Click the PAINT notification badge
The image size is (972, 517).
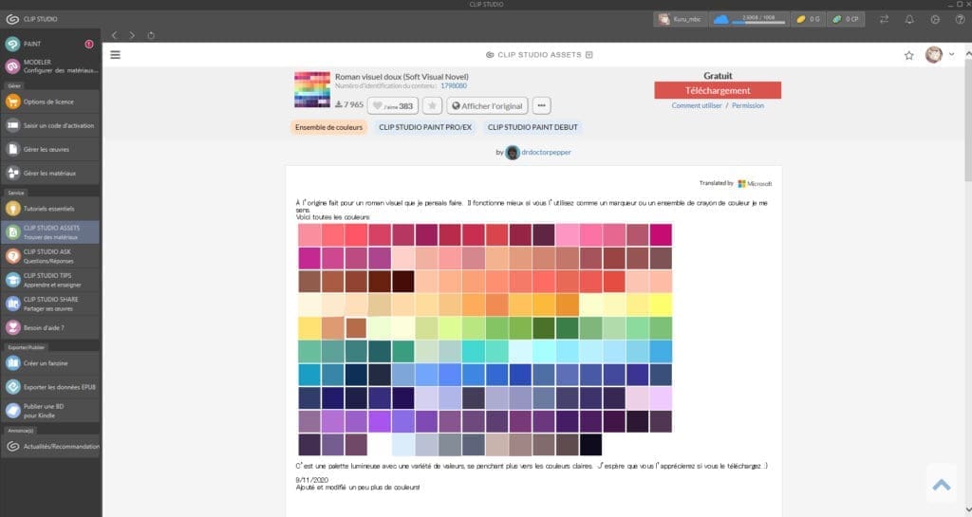point(89,44)
